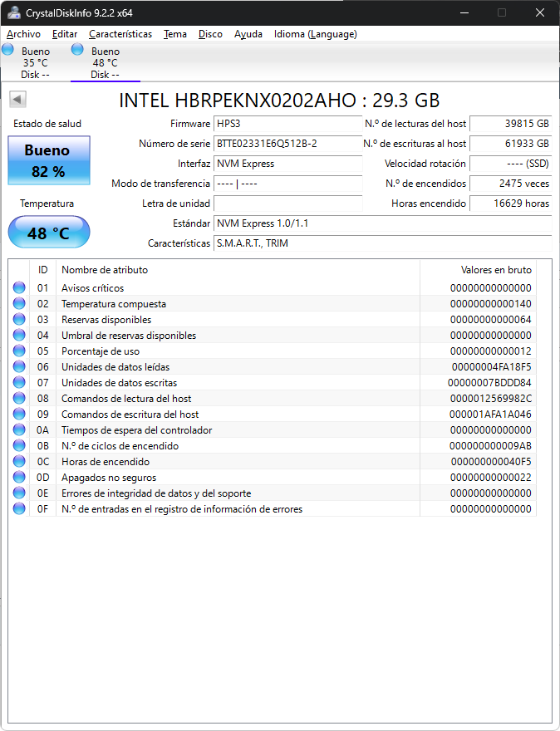The image size is (560, 731).
Task: Click raw value 00000004FA18F5
Action: coord(492,367)
